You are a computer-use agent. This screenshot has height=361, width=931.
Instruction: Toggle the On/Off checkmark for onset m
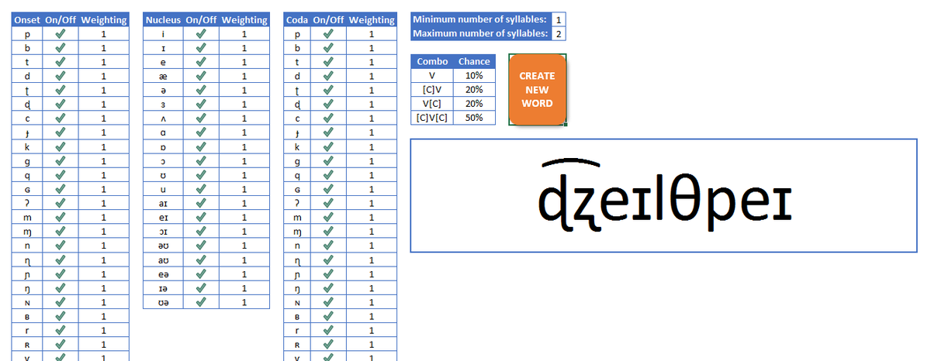[60, 218]
